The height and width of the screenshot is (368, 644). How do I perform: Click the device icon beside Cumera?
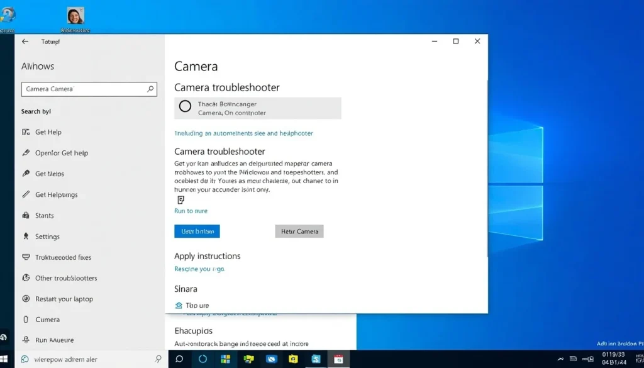tap(26, 319)
